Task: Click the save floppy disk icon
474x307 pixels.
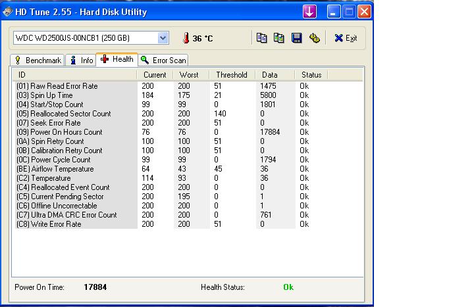Action: click(x=296, y=38)
